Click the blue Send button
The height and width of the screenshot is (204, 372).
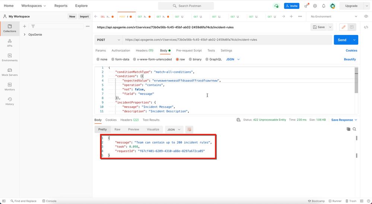pos(342,40)
